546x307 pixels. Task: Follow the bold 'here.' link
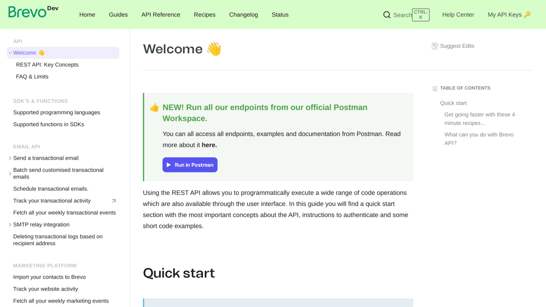click(209, 145)
